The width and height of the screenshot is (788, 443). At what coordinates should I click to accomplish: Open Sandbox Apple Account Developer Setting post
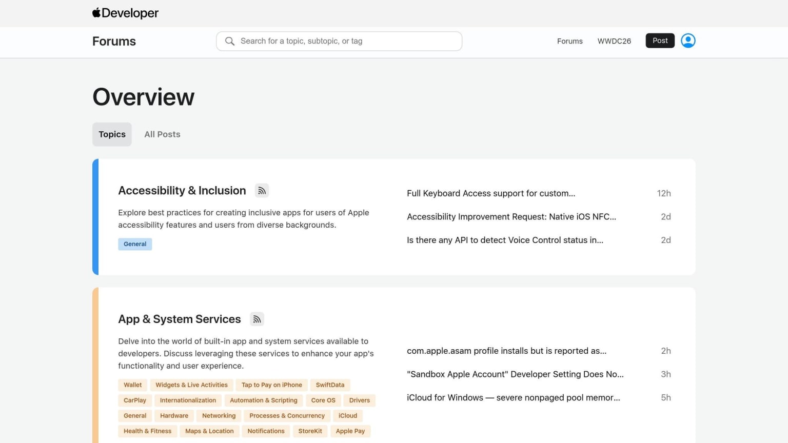click(515, 374)
